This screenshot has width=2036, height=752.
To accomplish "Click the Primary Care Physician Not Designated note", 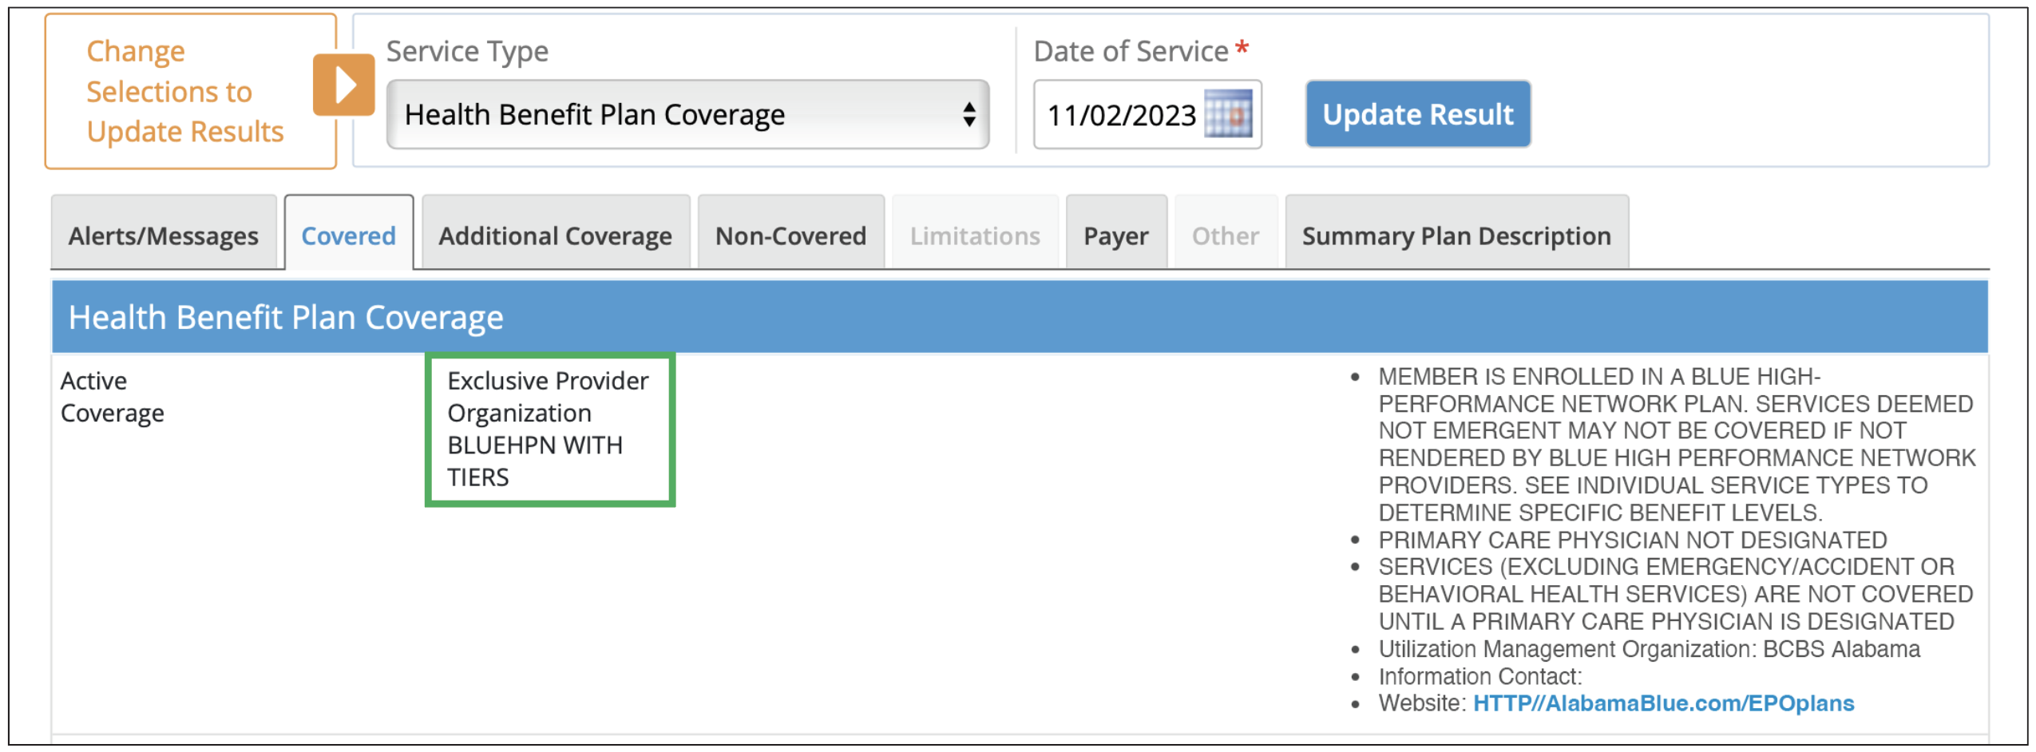I will [x=1631, y=540].
